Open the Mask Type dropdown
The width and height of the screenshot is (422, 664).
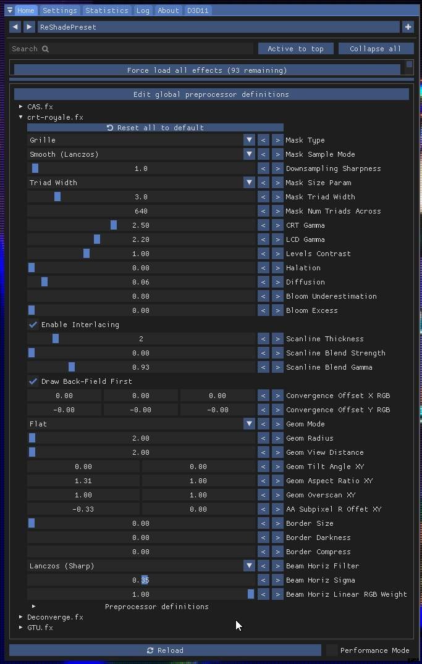pyautogui.click(x=141, y=140)
